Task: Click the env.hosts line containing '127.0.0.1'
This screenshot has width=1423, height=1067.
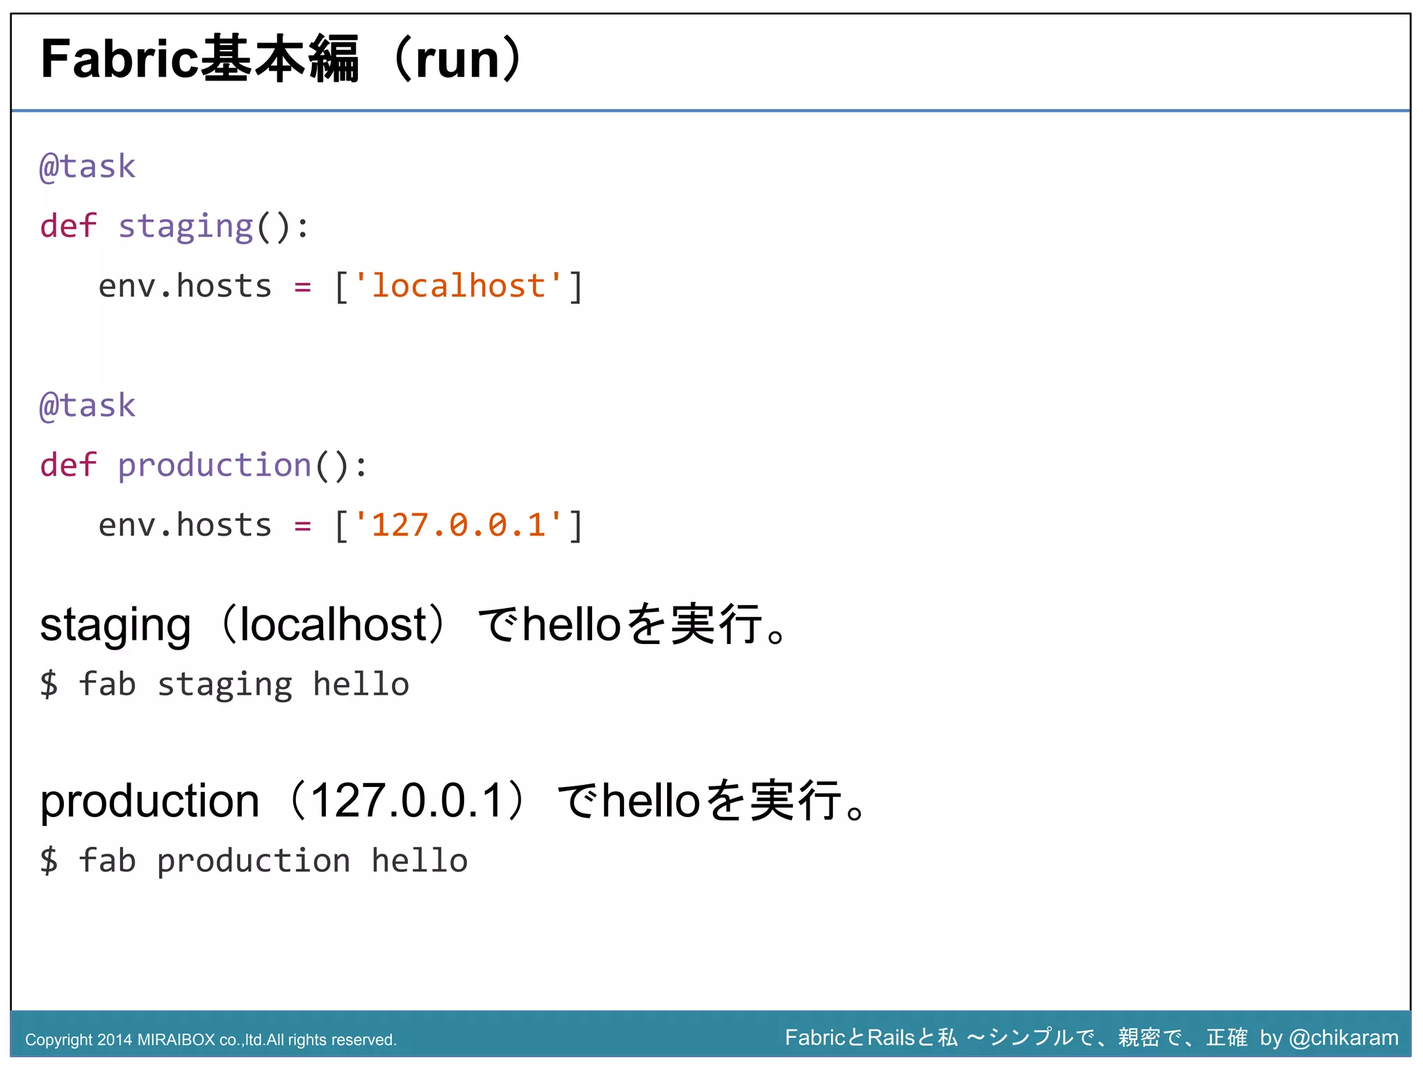Action: tap(340, 525)
